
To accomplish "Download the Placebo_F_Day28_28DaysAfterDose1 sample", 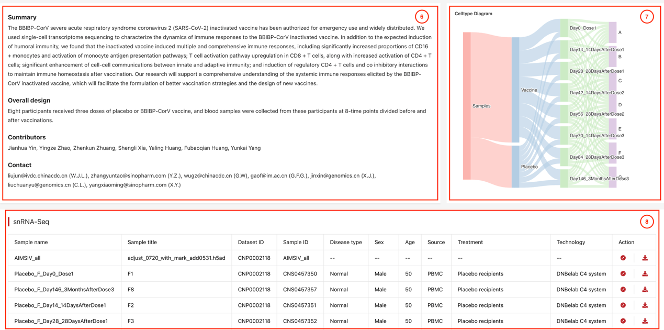I will (645, 321).
